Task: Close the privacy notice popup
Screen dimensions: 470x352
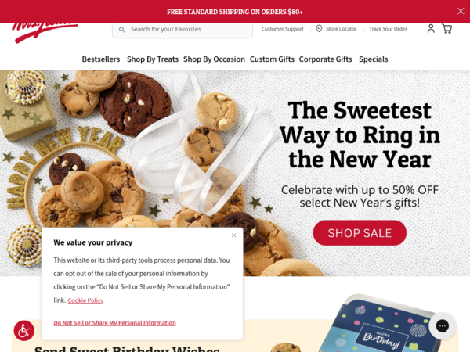Action: pyautogui.click(x=233, y=235)
